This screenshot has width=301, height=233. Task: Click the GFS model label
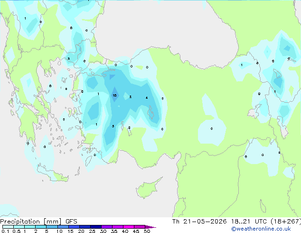(71, 222)
